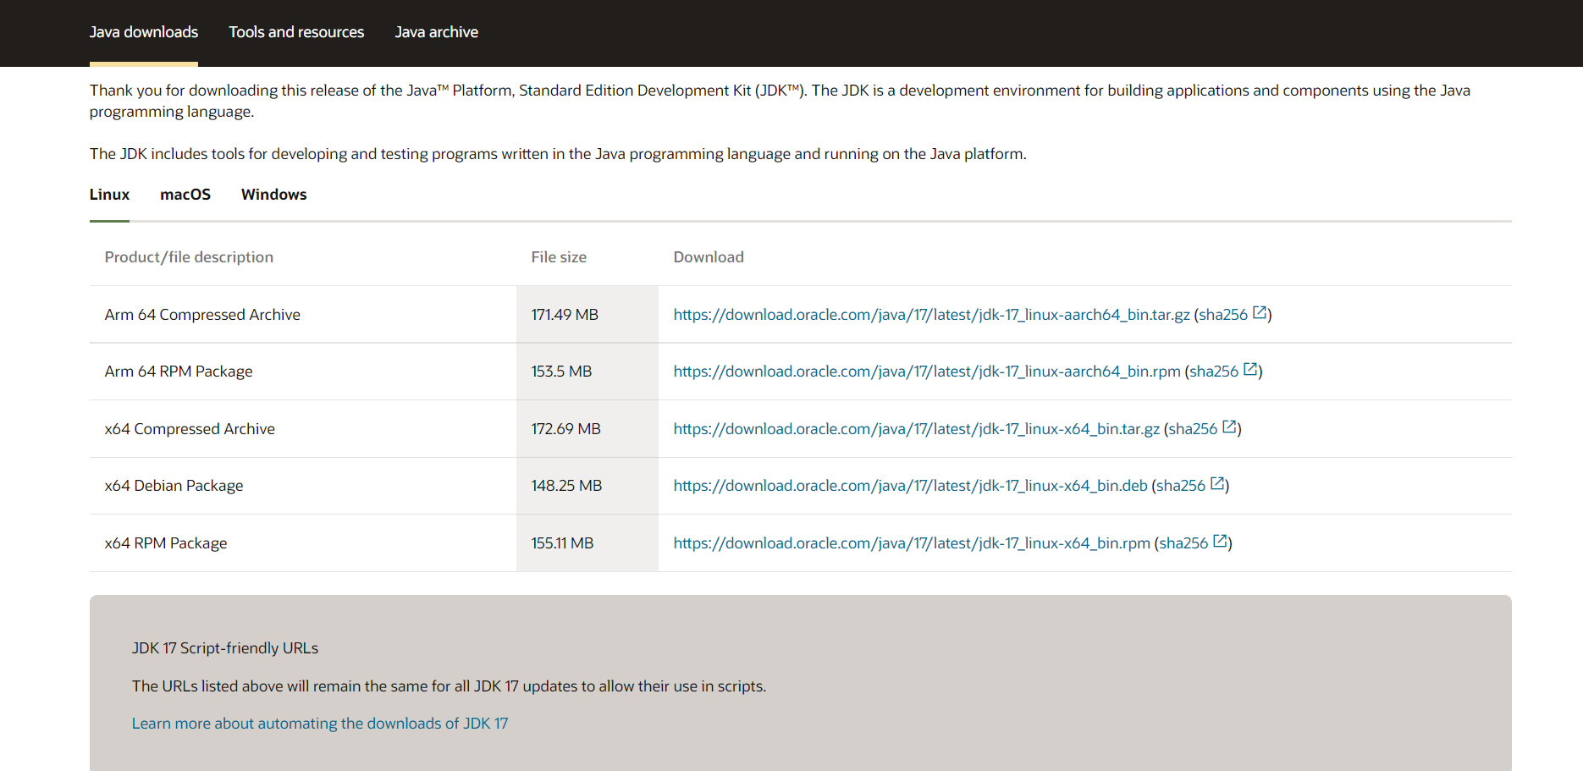Switch to the macOS tab
Image resolution: width=1583 pixels, height=771 pixels.
[185, 195]
